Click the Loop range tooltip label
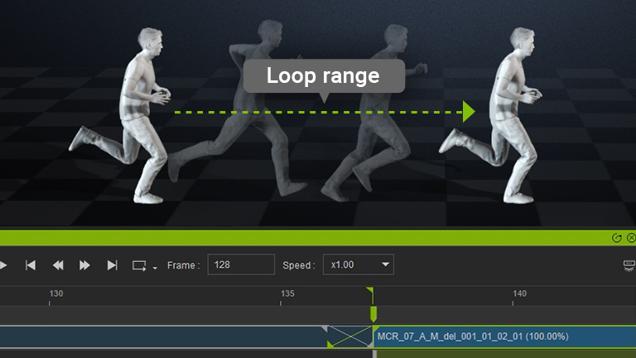 click(x=323, y=75)
